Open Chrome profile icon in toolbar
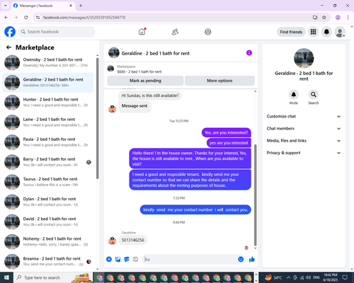The height and width of the screenshot is (283, 354). [338, 18]
